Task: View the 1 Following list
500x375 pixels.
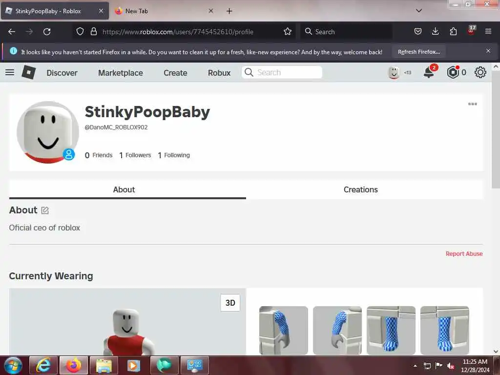Action: pyautogui.click(x=174, y=155)
